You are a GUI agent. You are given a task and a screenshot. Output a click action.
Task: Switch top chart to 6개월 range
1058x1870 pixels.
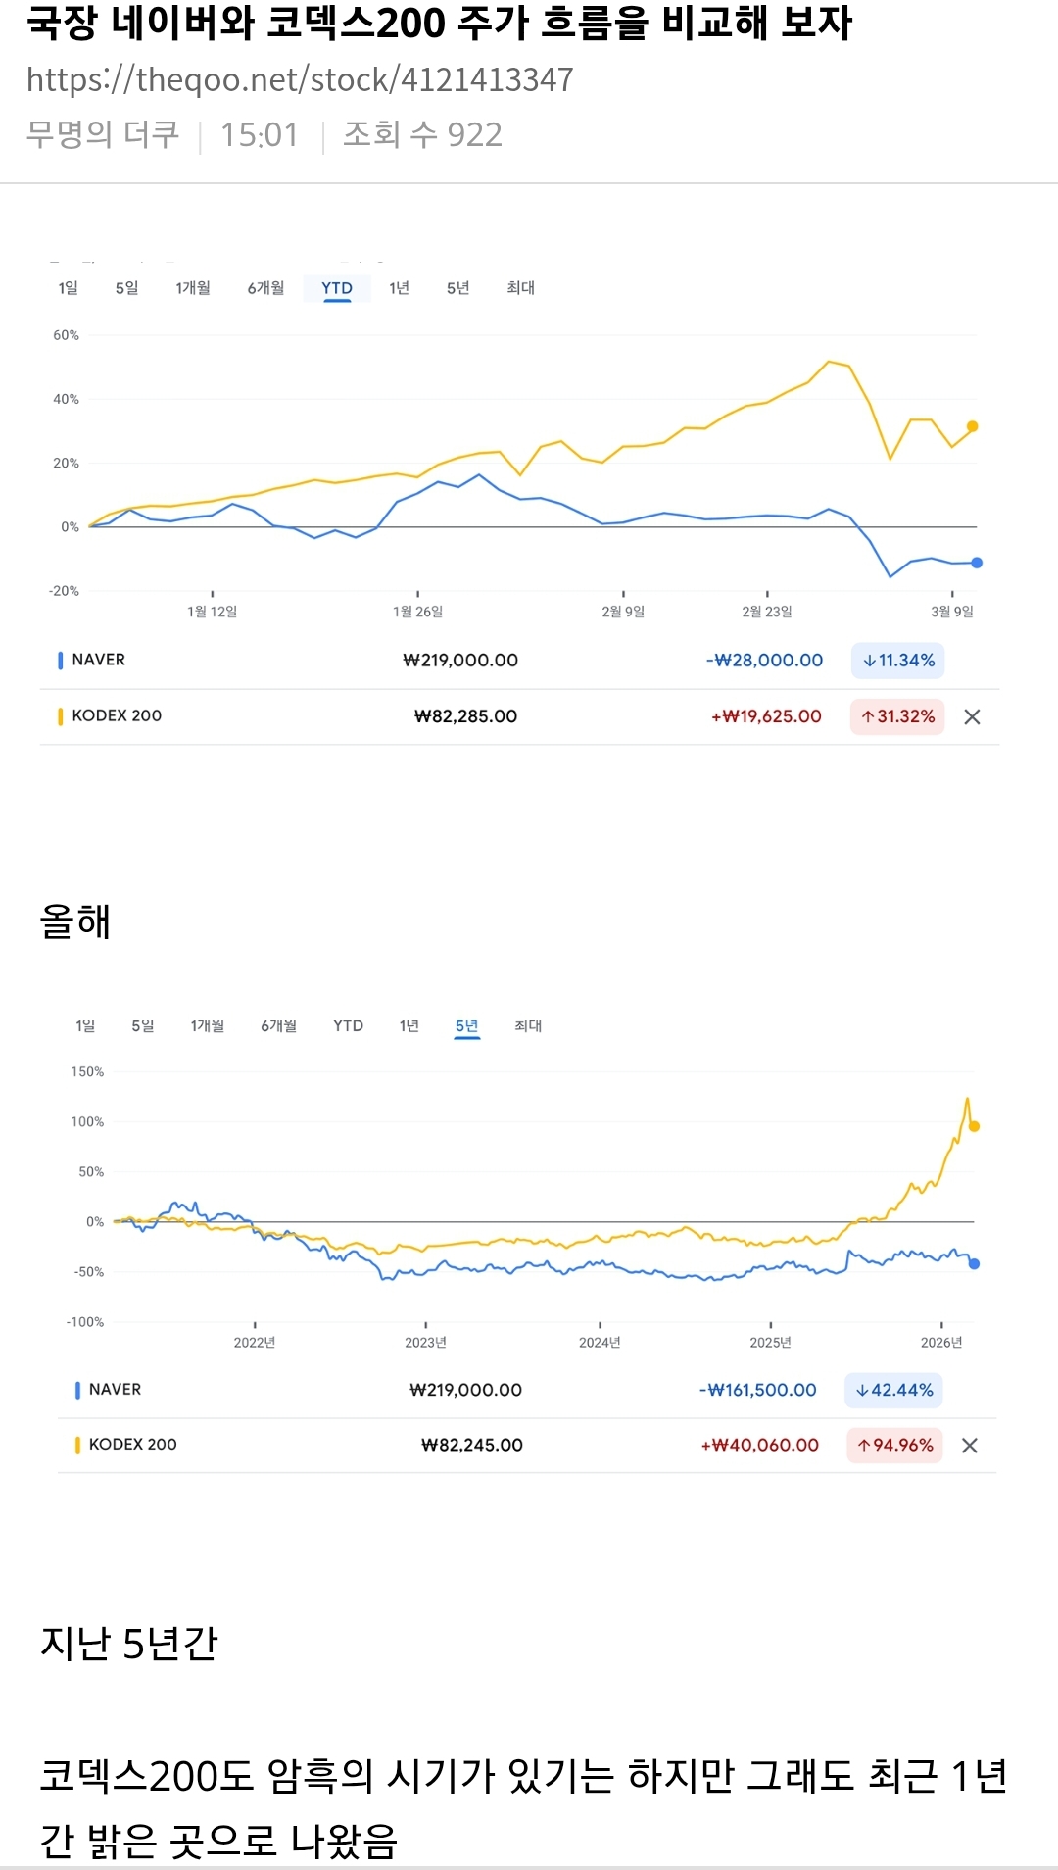[265, 288]
